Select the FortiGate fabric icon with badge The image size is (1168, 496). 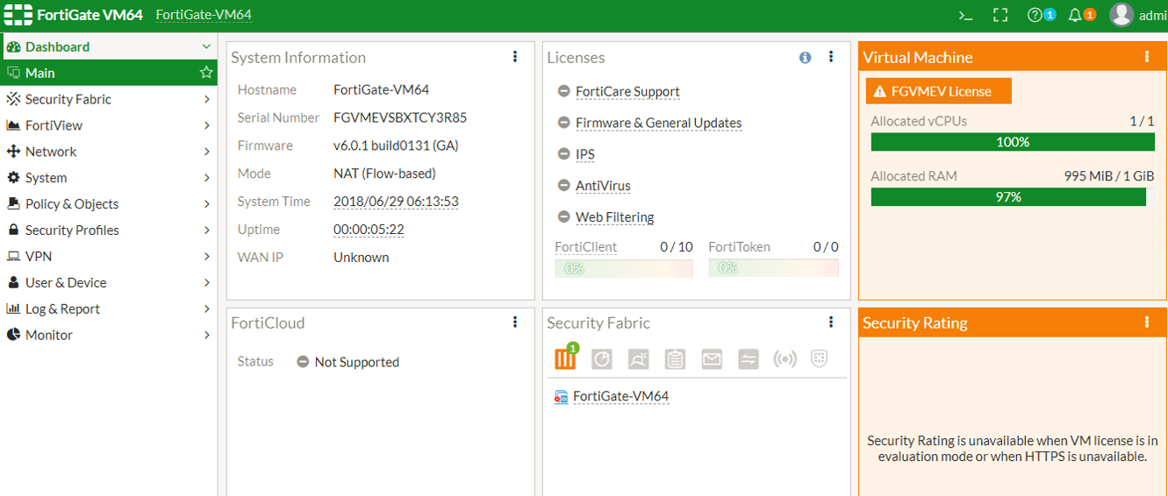(566, 358)
